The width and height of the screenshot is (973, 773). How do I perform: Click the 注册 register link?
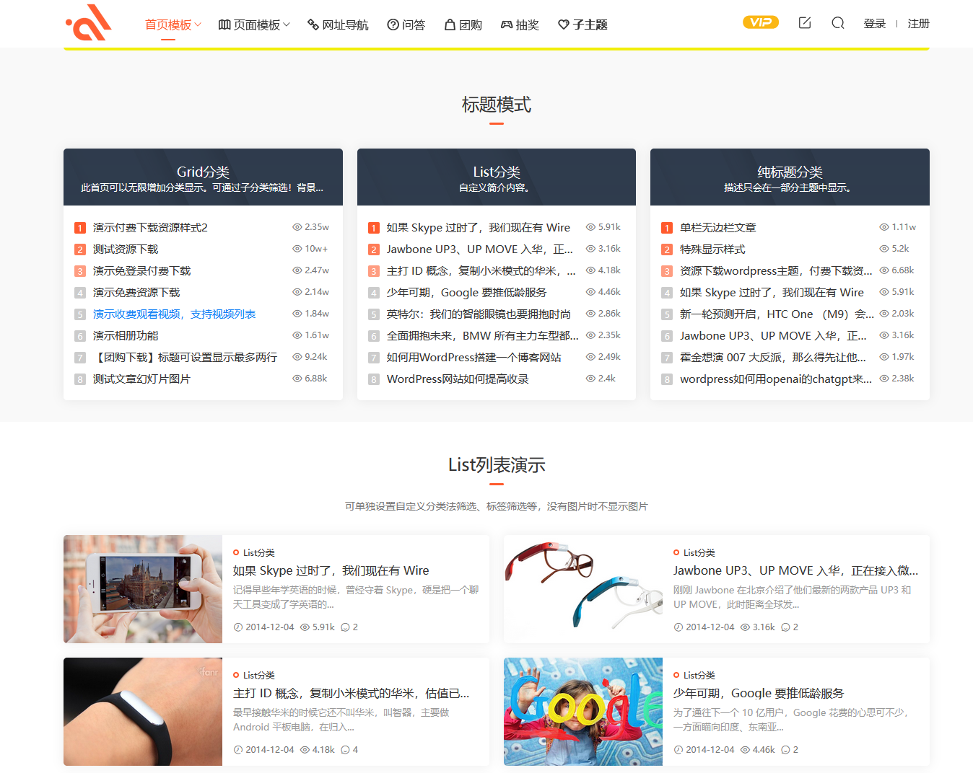(918, 24)
